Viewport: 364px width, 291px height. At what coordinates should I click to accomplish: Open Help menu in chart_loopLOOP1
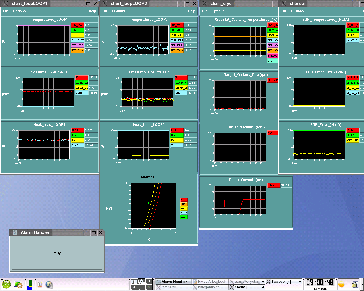92,11
